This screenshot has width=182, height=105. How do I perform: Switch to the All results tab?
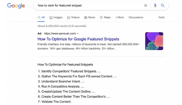point(41,17)
